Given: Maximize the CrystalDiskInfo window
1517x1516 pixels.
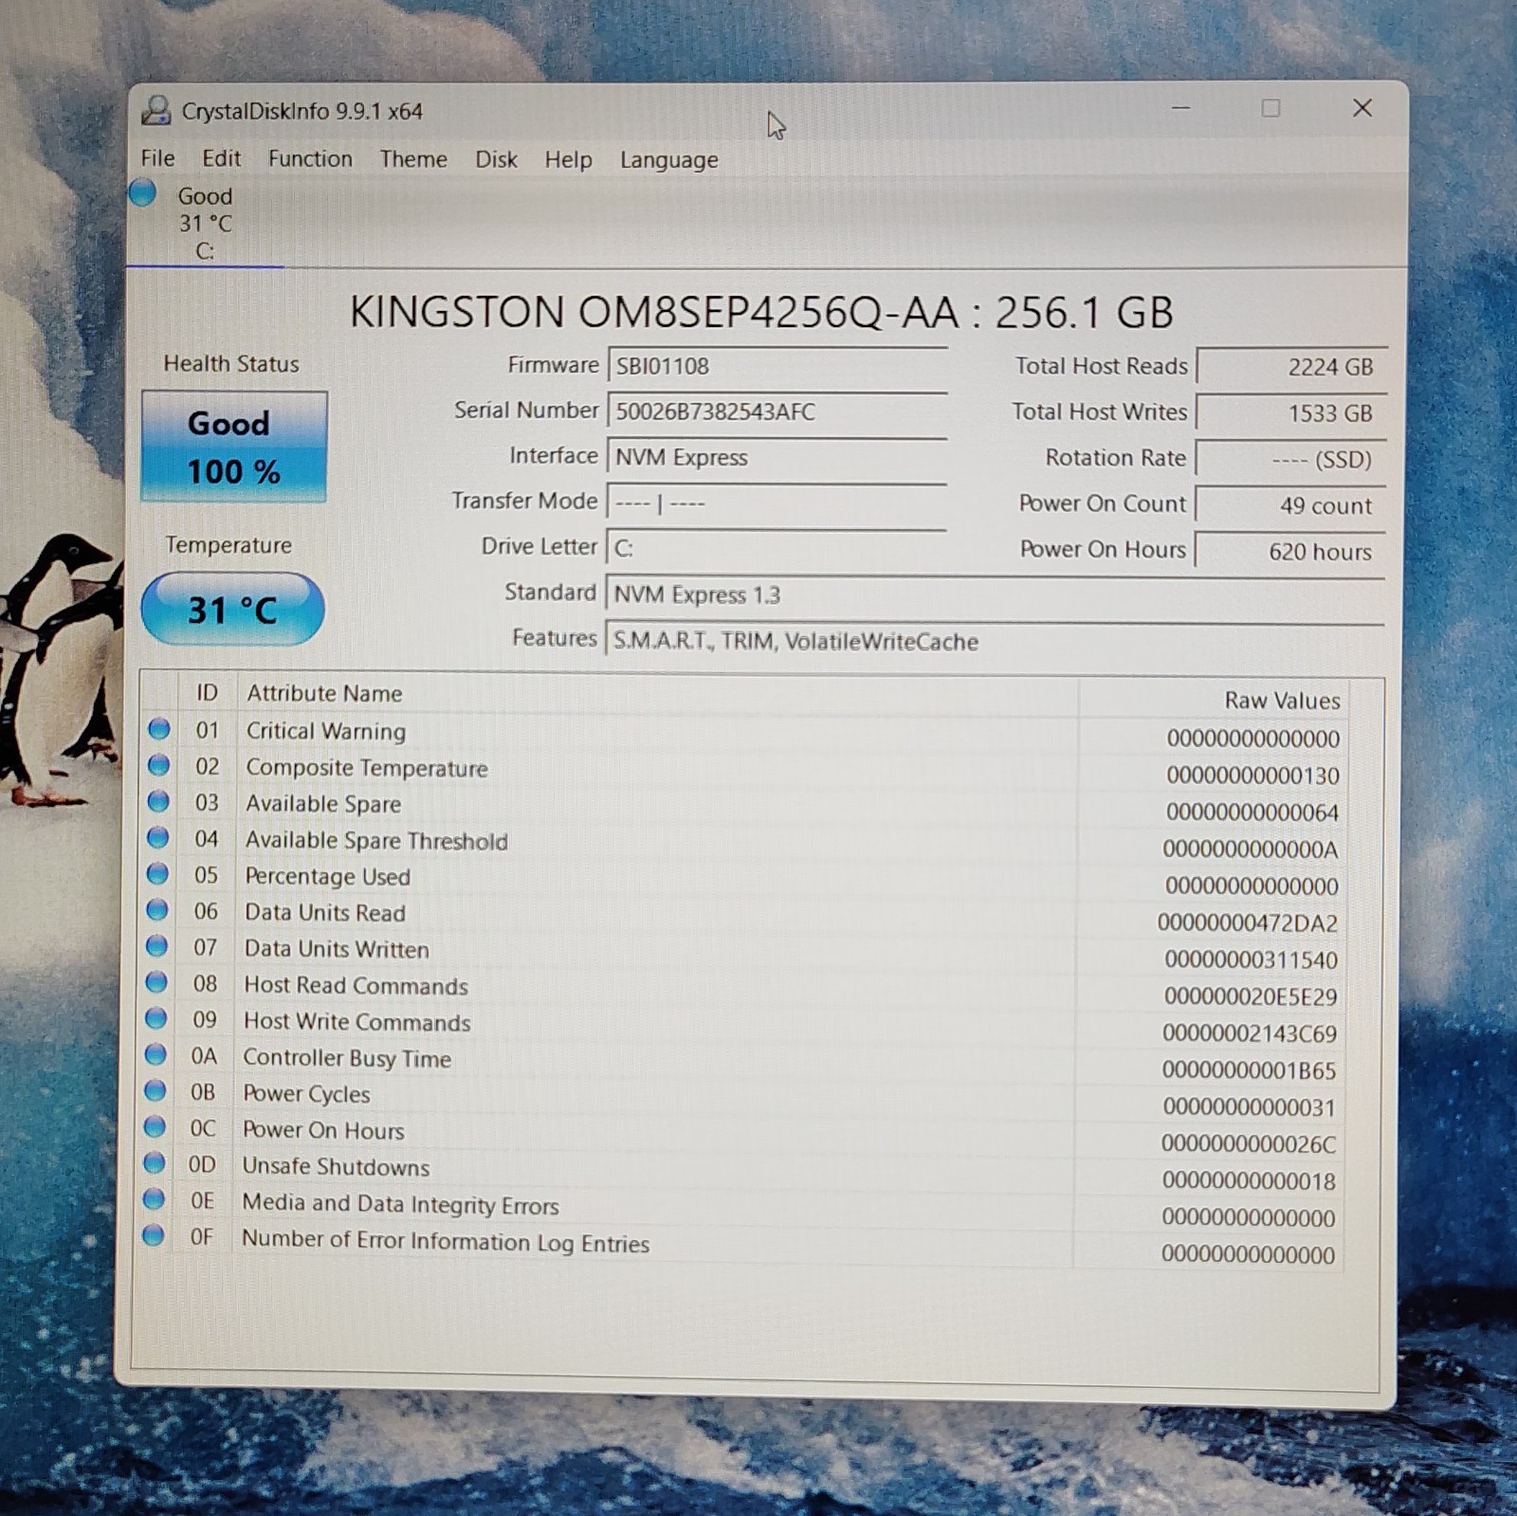Looking at the screenshot, I should [x=1270, y=108].
